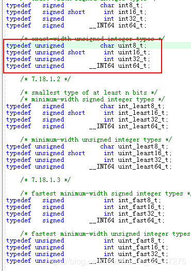Image resolution: width=191 pixels, height=271 pixels.
Task: Click the comment 7.18.1.2
Action: [45, 79]
